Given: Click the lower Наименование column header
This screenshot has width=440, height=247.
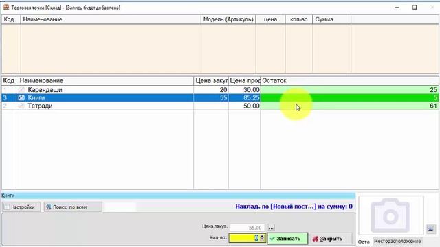Looking at the screenshot, I should (x=105, y=81).
